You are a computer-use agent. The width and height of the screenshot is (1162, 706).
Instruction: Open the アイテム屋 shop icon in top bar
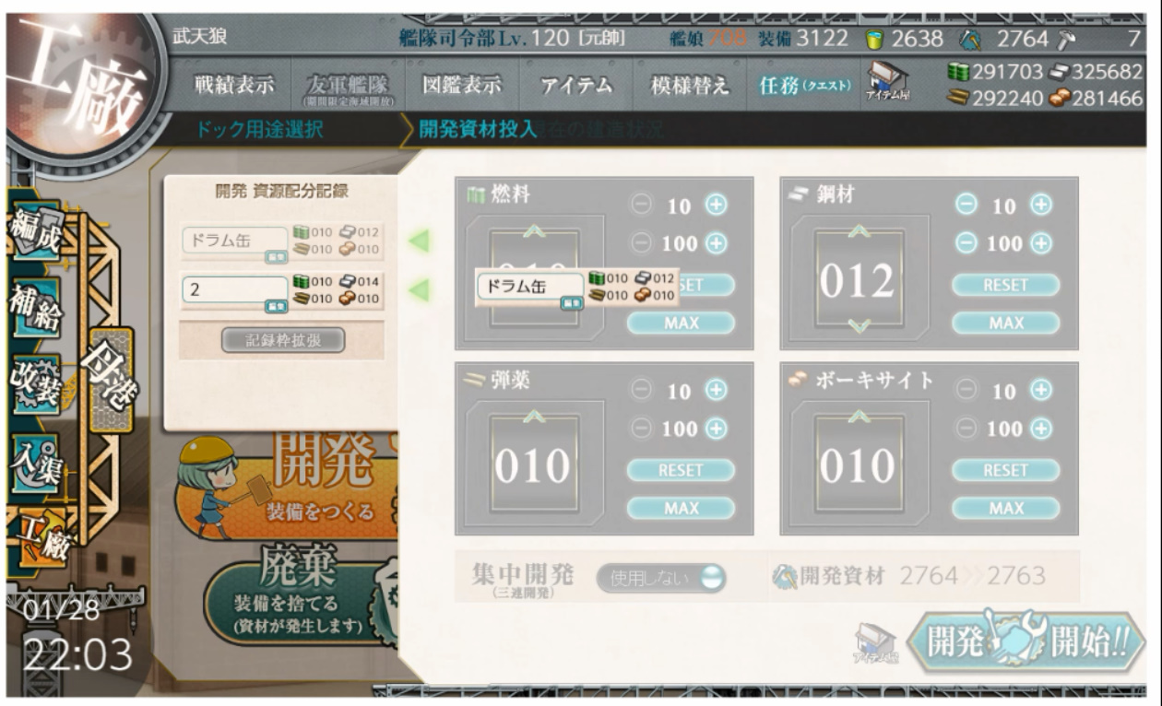pyautogui.click(x=886, y=85)
